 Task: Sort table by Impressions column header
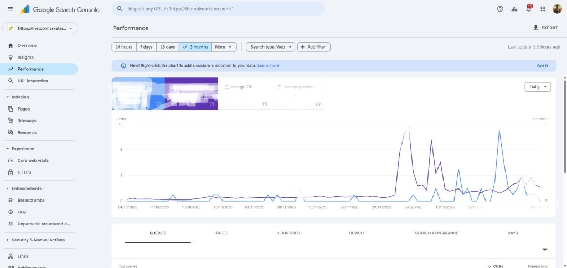tap(538, 266)
